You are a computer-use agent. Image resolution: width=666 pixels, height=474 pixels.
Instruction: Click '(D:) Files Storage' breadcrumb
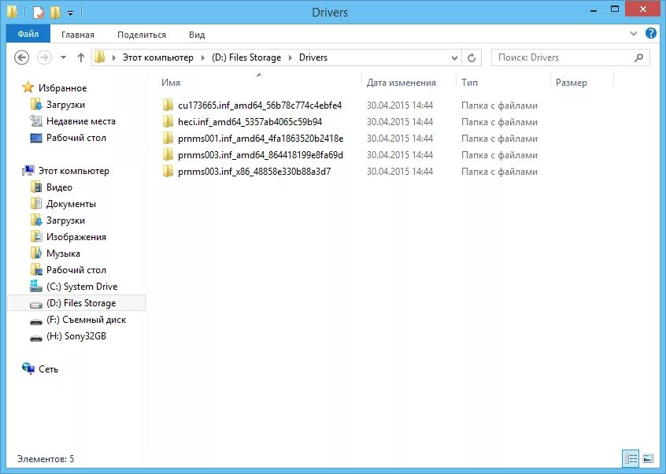tap(246, 57)
